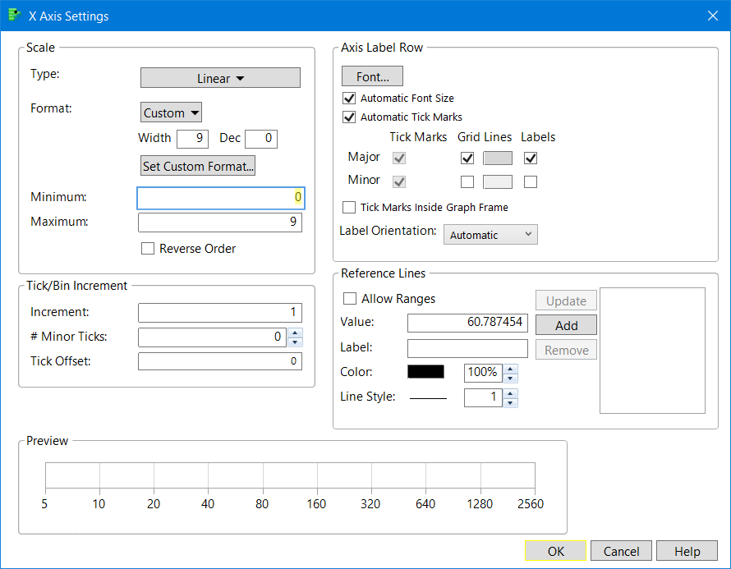
Task: Click the Font button in Axis Label Row
Action: click(371, 76)
